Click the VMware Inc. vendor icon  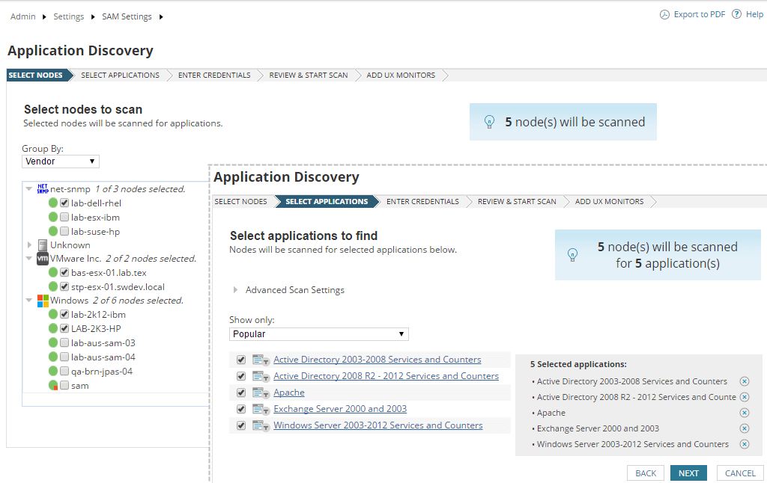coord(43,259)
